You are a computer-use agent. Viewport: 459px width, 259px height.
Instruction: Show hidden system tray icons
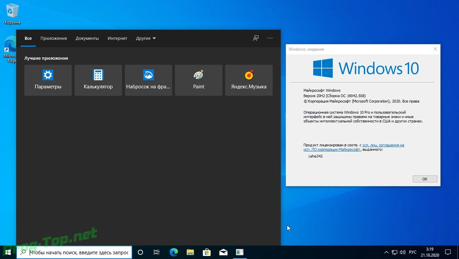(386, 253)
